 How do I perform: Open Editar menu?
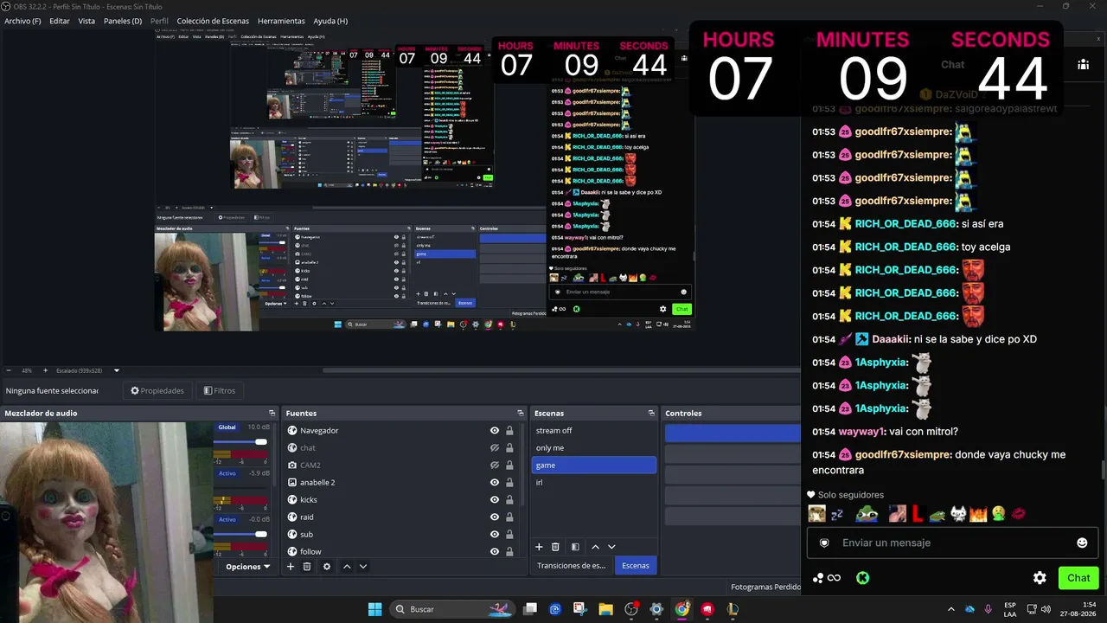pyautogui.click(x=60, y=21)
